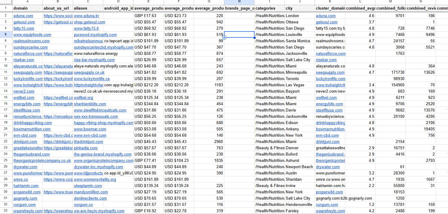
Task: Open the rise-bar.myshopify.com link
Action: [94, 60]
